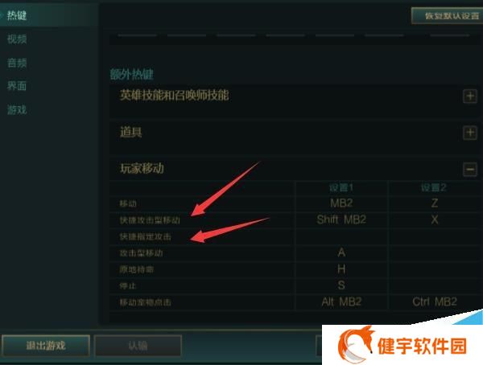Open the 界面 settings tab
This screenshot has width=483, height=365.
click(17, 86)
